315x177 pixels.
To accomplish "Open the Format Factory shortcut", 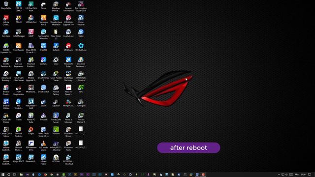I will pyautogui.click(x=56, y=90).
